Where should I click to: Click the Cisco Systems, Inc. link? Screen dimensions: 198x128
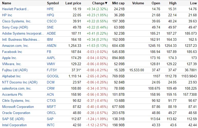(17, 21)
